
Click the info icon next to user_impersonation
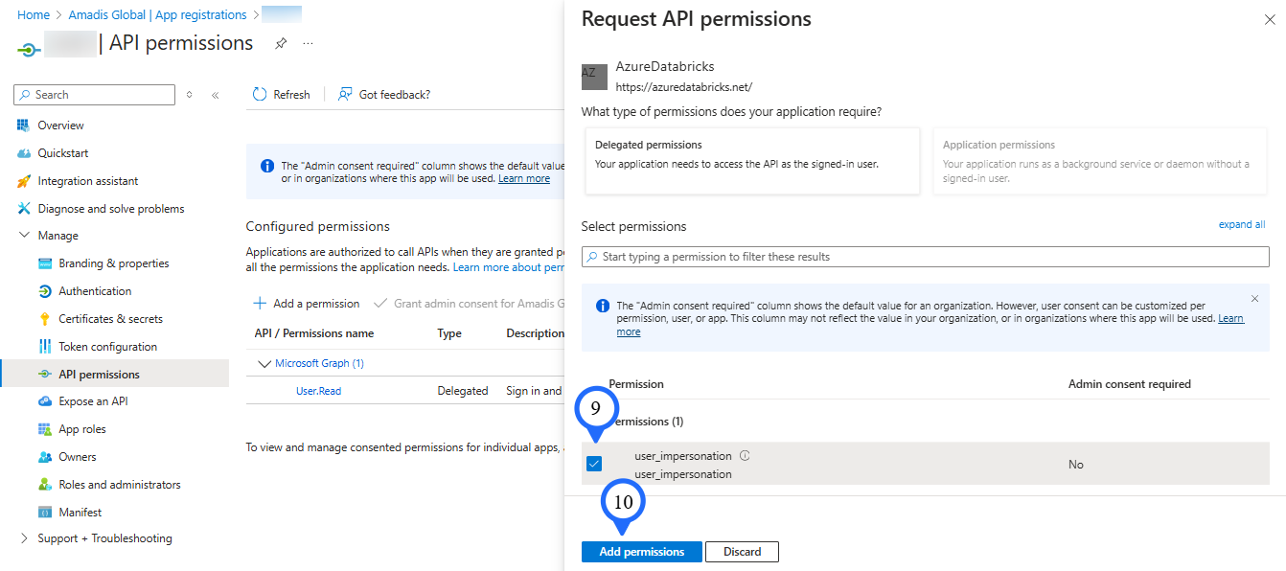(x=745, y=456)
